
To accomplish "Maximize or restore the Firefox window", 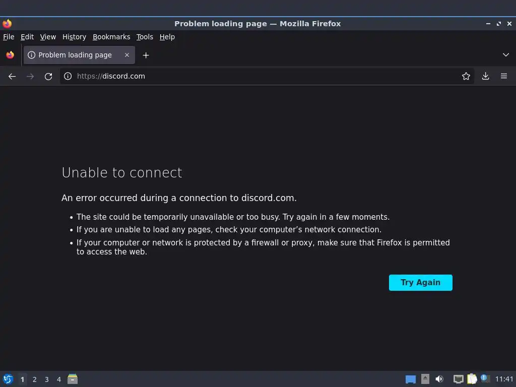I will (x=499, y=24).
